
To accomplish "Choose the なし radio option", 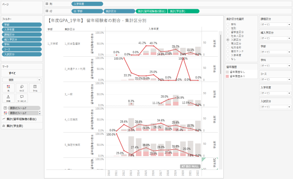I will coord(228,58).
